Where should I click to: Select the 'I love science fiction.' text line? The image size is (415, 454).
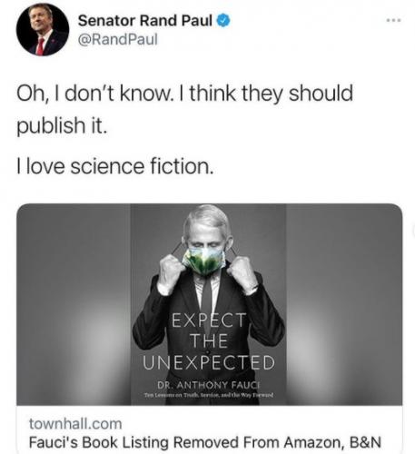pos(115,166)
